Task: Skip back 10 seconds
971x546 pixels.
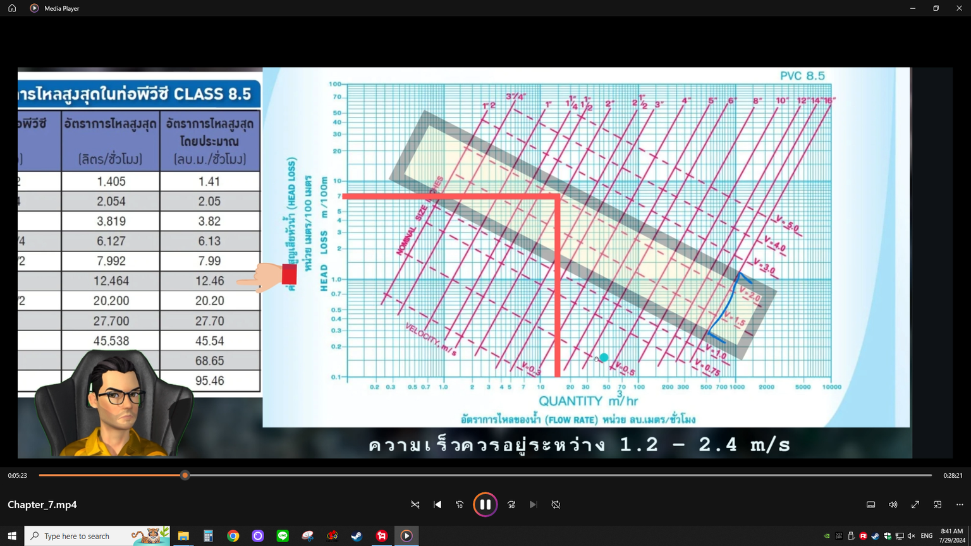Action: [460, 505]
